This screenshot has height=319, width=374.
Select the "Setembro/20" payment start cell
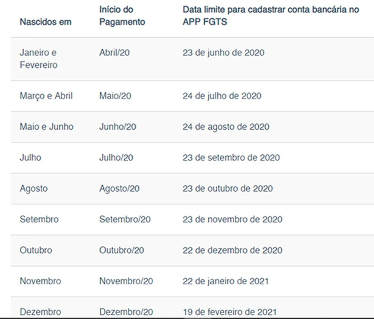click(x=125, y=219)
